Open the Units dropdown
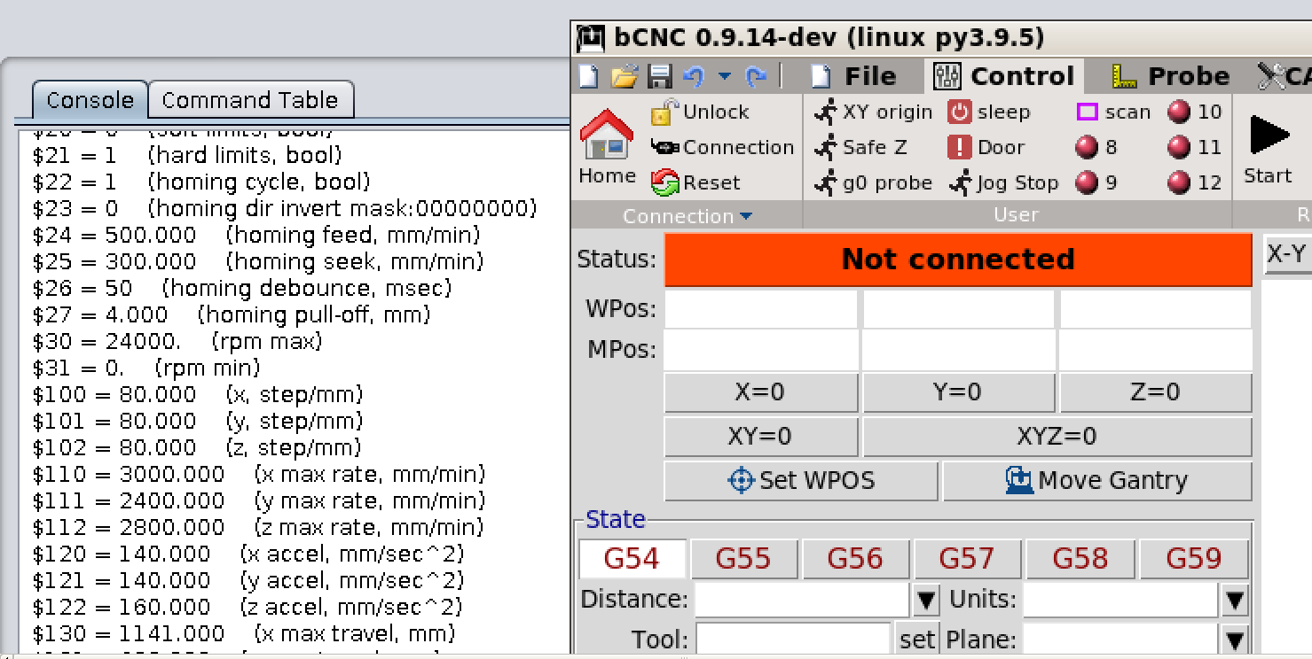This screenshot has width=1312, height=659. pyautogui.click(x=1235, y=601)
